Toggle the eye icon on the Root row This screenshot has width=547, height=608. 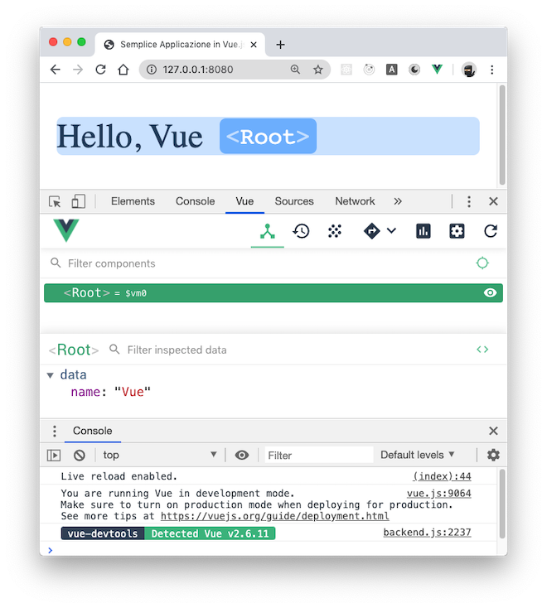pos(491,293)
